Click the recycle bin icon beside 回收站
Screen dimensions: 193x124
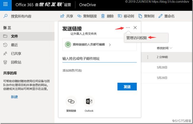click(x=5, y=62)
